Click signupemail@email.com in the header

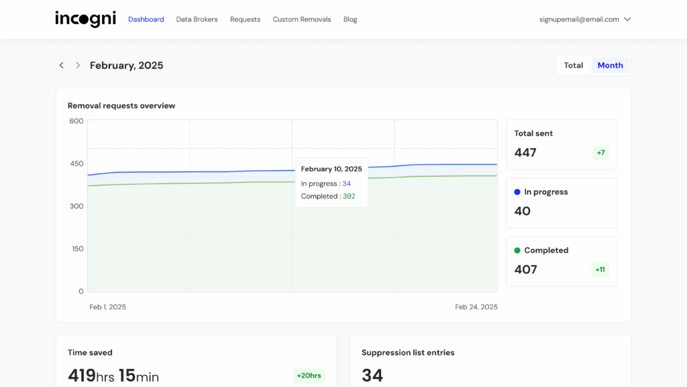click(578, 19)
